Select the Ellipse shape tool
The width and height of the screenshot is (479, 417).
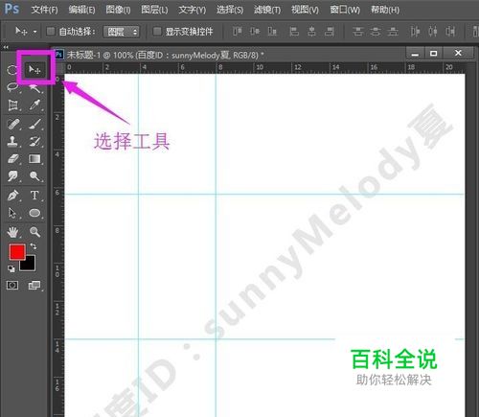pyautogui.click(x=34, y=213)
